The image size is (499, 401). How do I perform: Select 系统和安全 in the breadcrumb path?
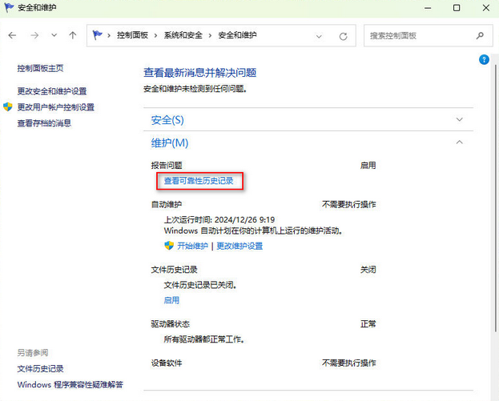(x=185, y=36)
